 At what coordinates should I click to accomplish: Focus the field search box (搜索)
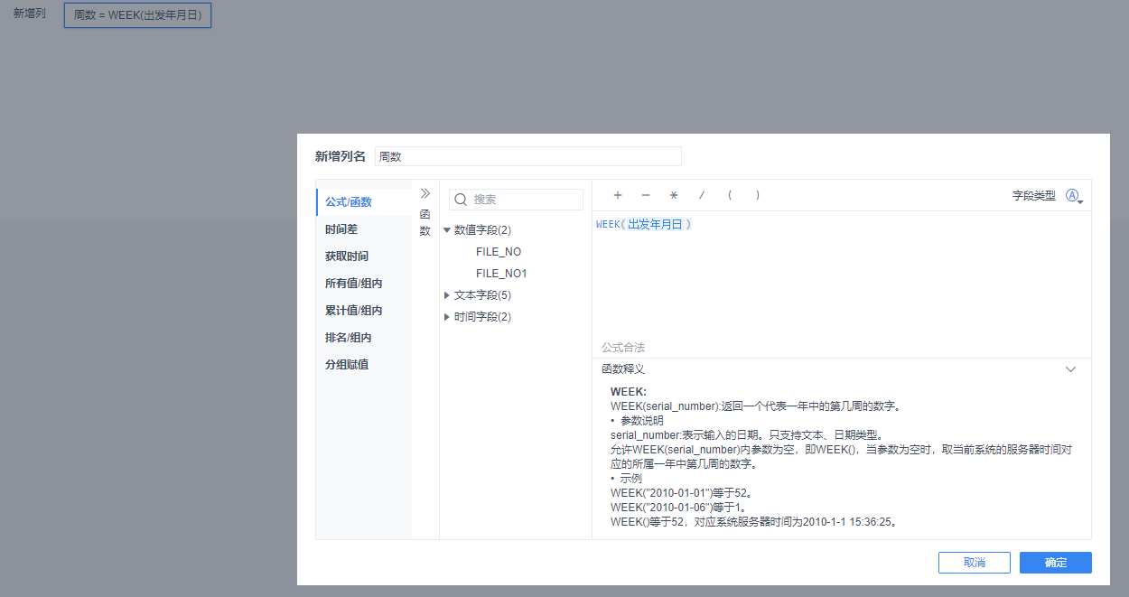[x=517, y=200]
